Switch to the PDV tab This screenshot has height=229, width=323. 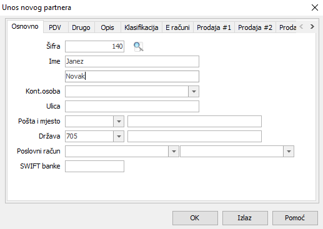(55, 27)
